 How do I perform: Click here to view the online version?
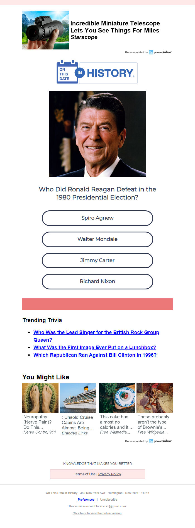pyautogui.click(x=97, y=513)
